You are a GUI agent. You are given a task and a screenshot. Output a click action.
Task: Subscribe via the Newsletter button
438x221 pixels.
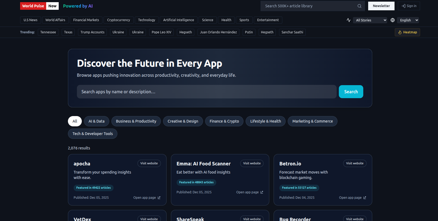(381, 6)
